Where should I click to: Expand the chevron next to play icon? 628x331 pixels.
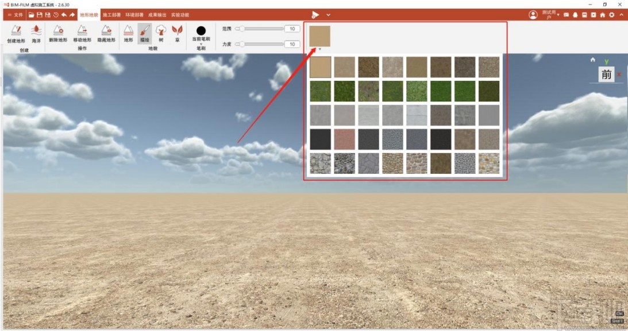tap(329, 15)
